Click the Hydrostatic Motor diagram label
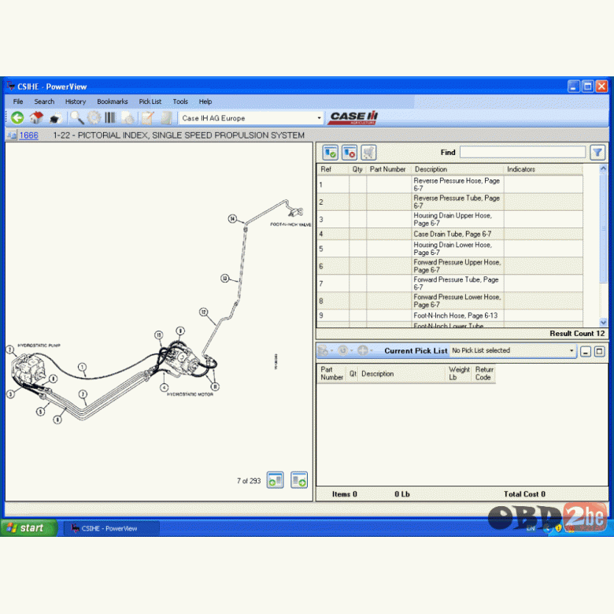Viewport: 614px width, 614px height. click(x=190, y=394)
